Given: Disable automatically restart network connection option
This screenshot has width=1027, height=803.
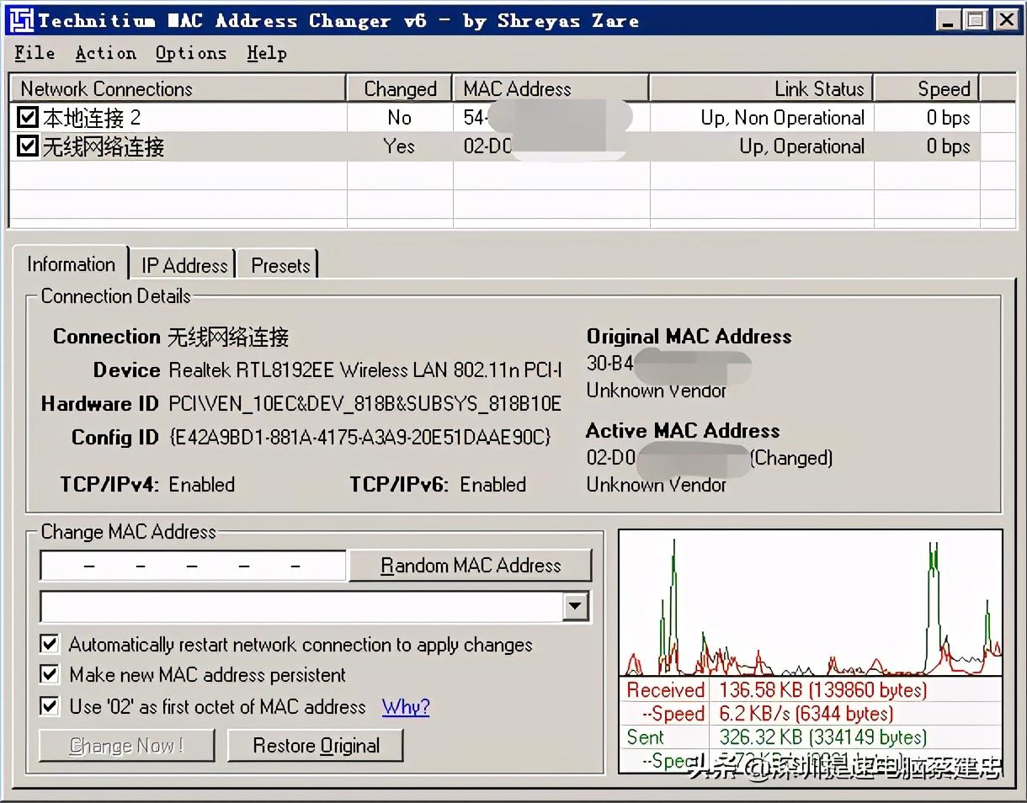Looking at the screenshot, I should click(50, 645).
